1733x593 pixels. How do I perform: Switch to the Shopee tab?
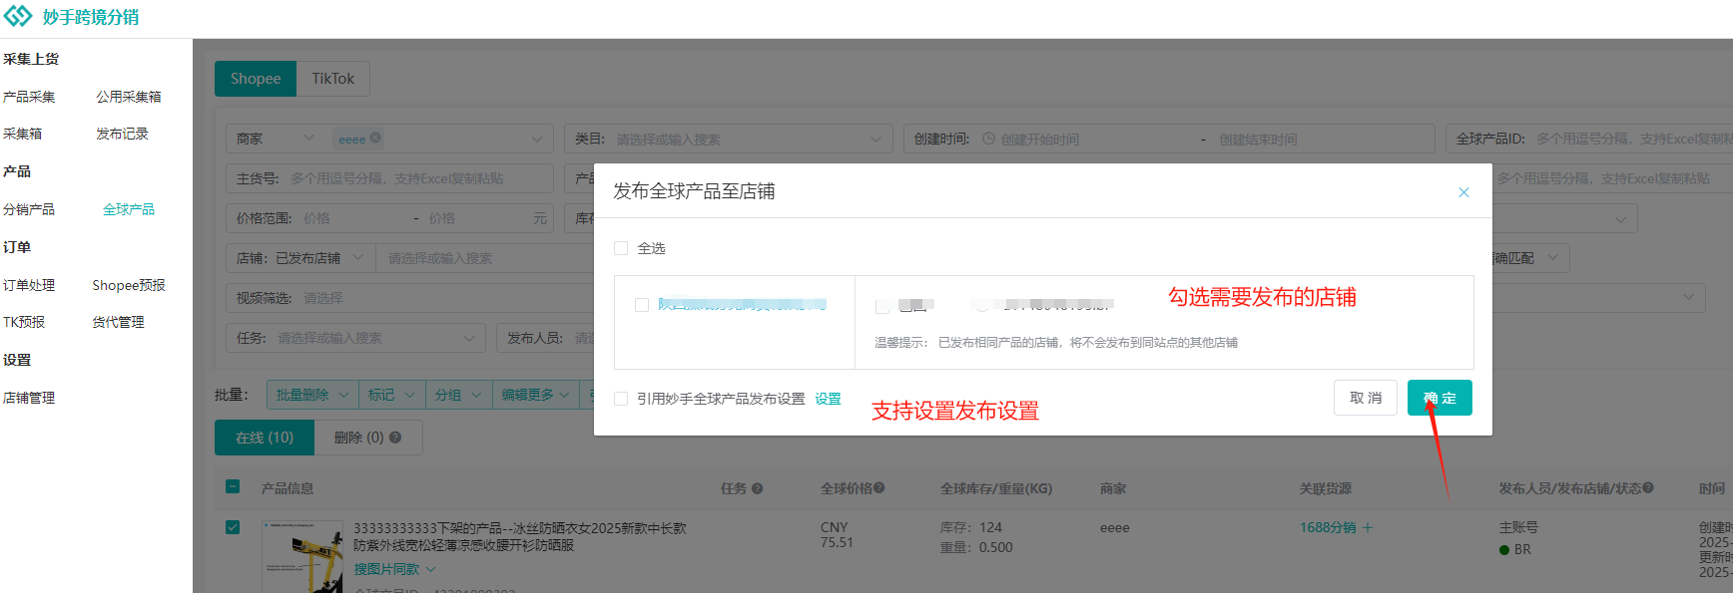point(256,79)
